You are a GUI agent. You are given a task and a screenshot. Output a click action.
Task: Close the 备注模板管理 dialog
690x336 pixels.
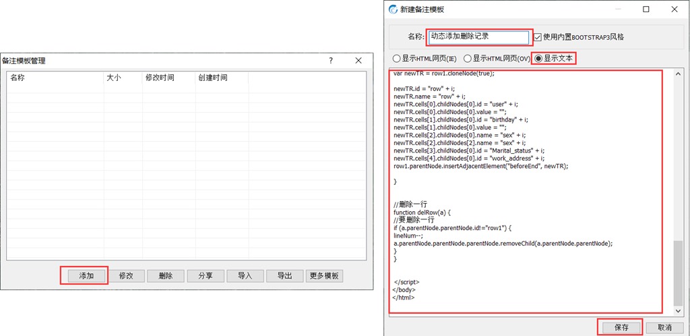pyautogui.click(x=358, y=61)
